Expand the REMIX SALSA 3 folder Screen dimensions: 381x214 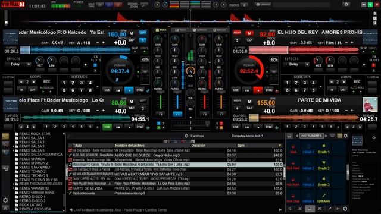13,146
